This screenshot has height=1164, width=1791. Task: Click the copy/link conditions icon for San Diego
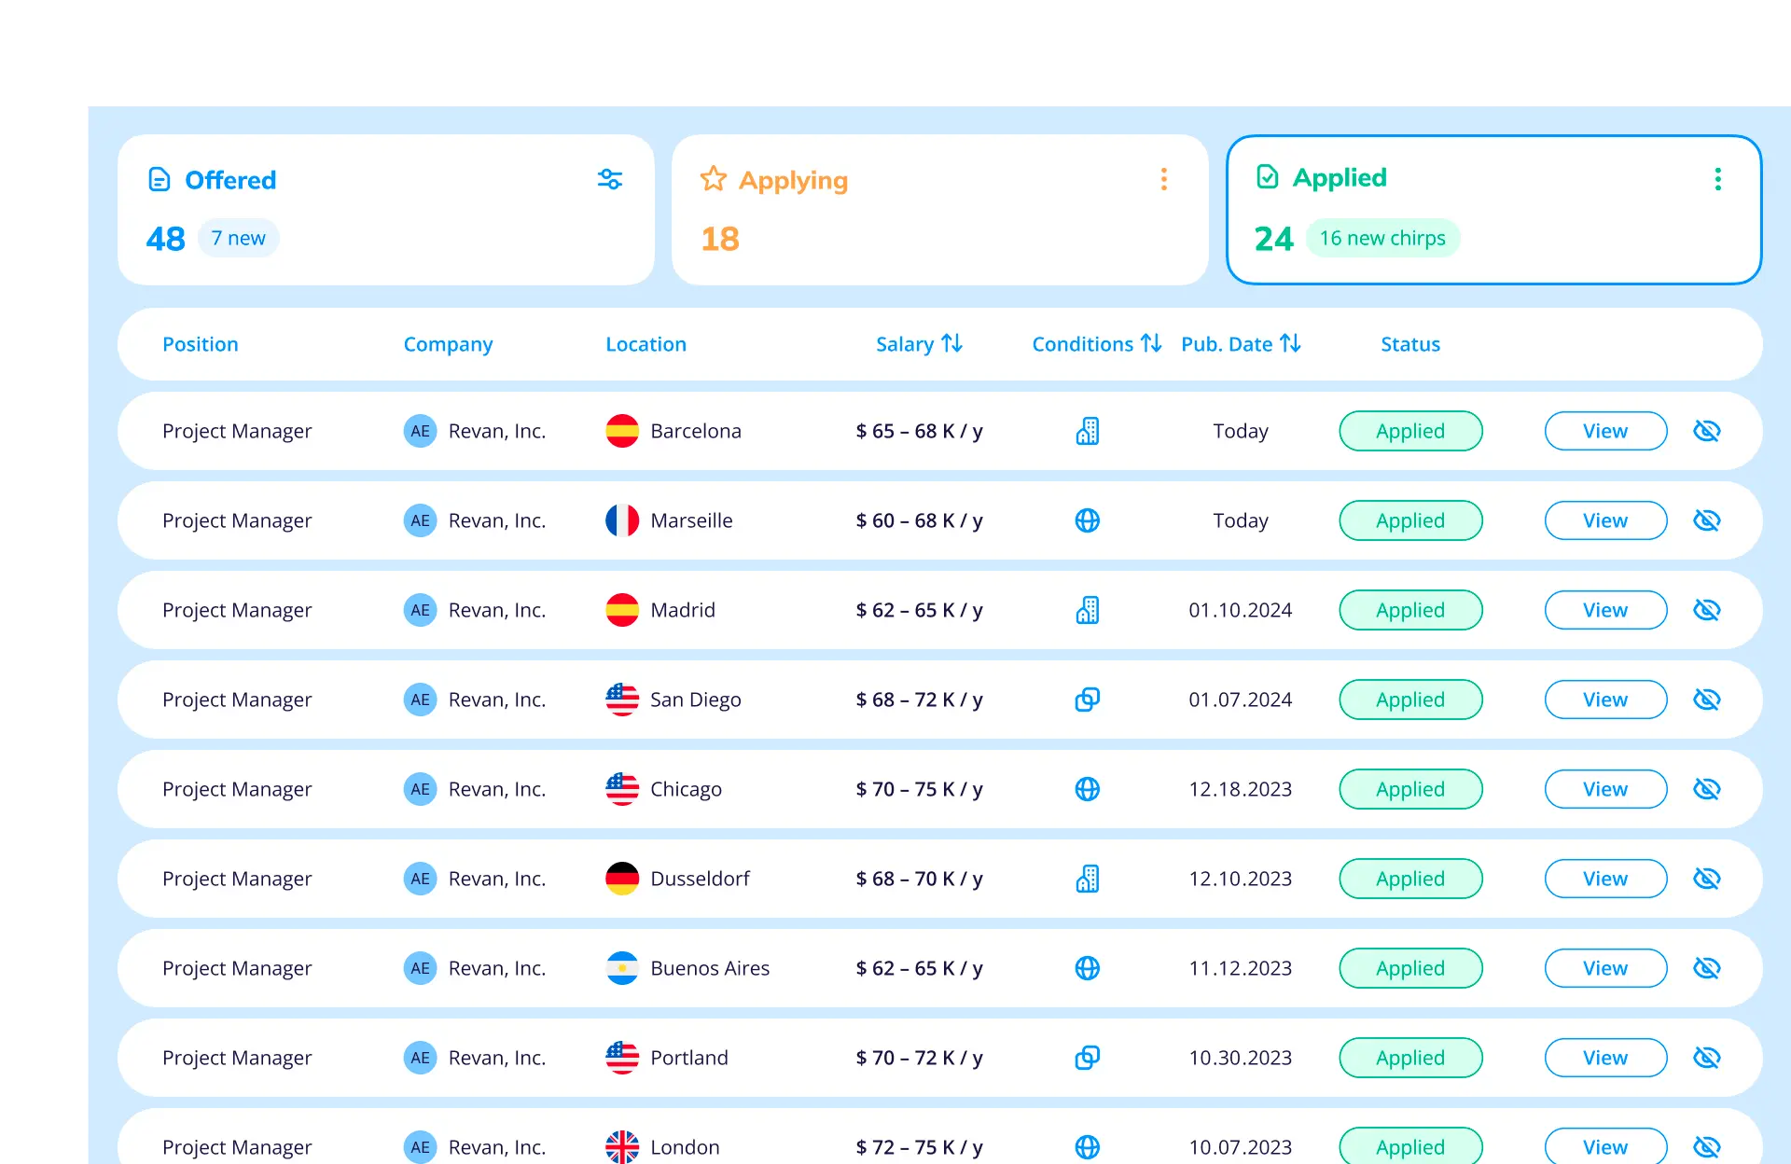1088,699
